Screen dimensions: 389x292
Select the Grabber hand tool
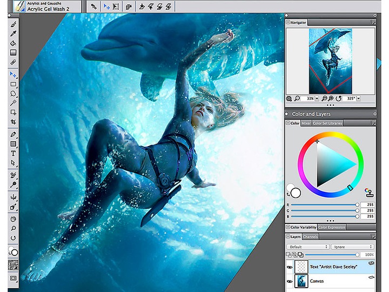14,219
